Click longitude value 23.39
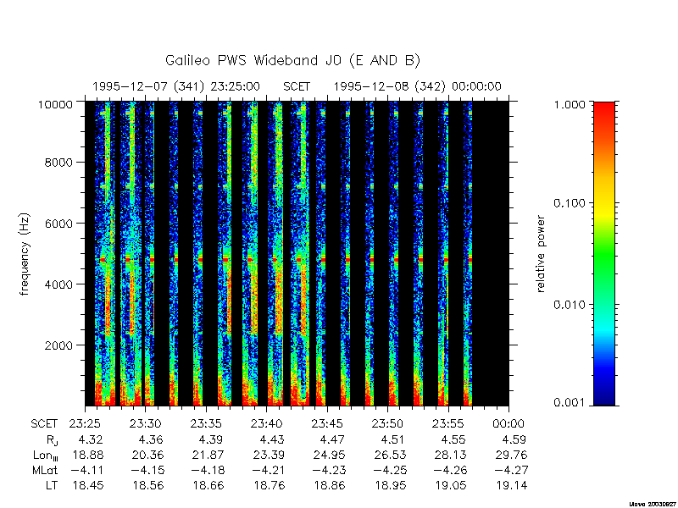This screenshot has height=508, width=678. coord(270,455)
